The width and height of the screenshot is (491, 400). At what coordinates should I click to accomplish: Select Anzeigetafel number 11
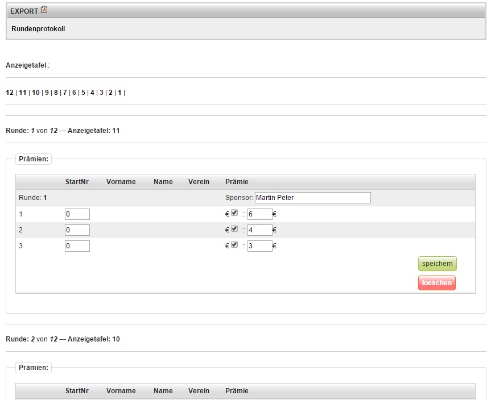[23, 93]
